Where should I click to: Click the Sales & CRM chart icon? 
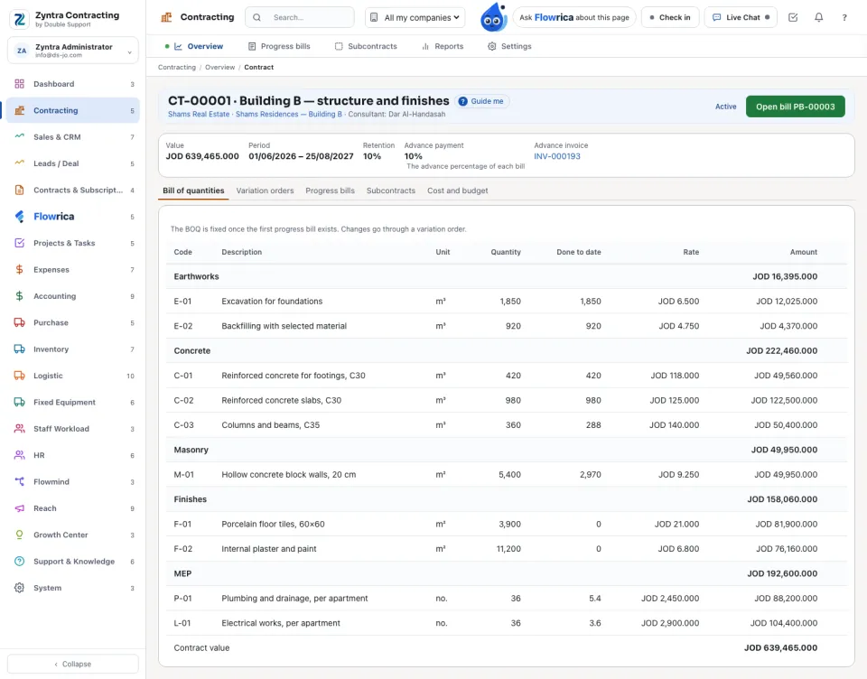point(19,136)
